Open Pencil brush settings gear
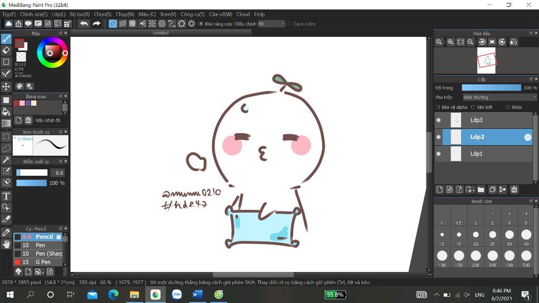Image resolution: width=539 pixels, height=303 pixels. [59, 237]
